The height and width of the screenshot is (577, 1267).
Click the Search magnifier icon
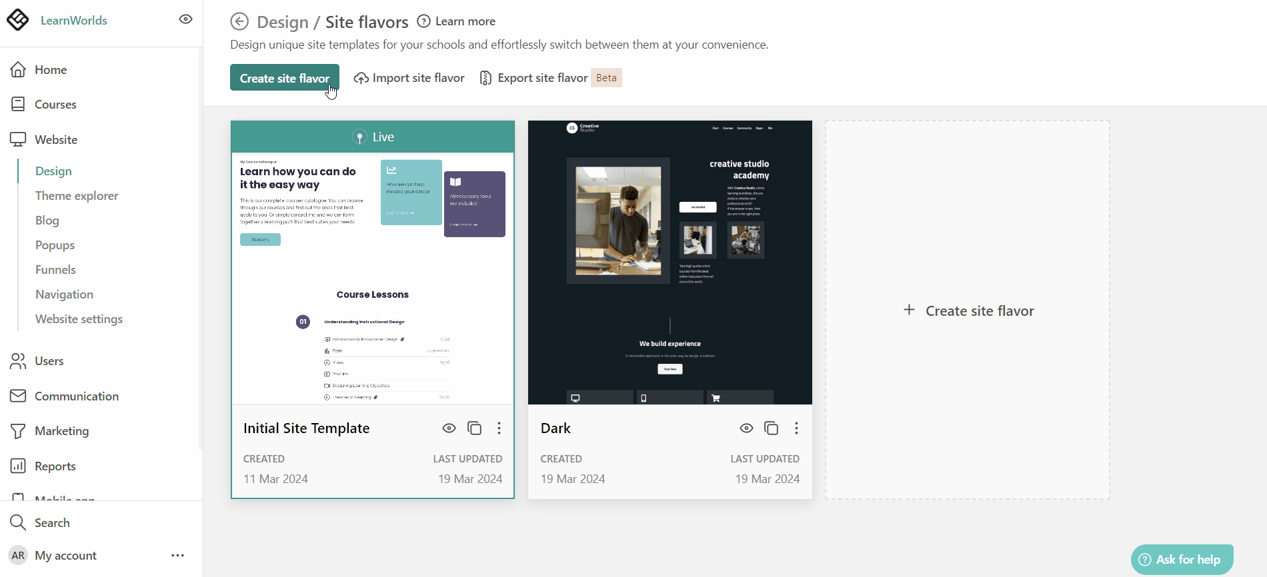click(x=18, y=523)
